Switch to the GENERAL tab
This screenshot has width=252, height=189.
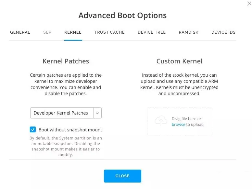point(20,32)
